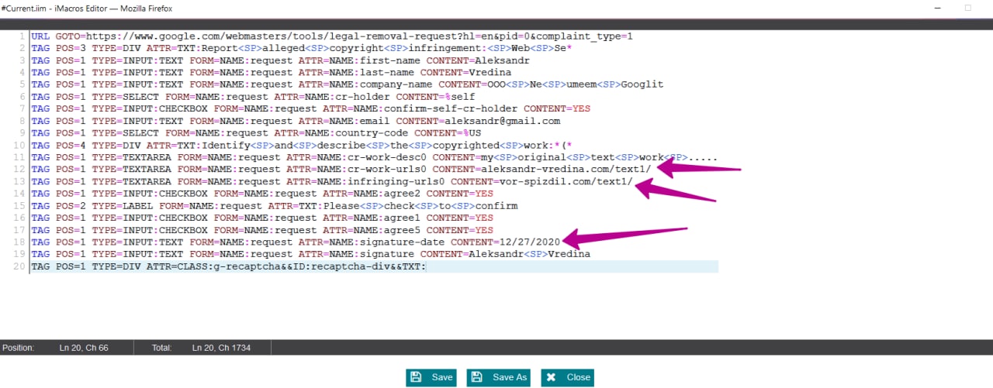Click the line with first-name CONTENT=Aleksandr
This screenshot has width=993, height=388.
(x=280, y=60)
